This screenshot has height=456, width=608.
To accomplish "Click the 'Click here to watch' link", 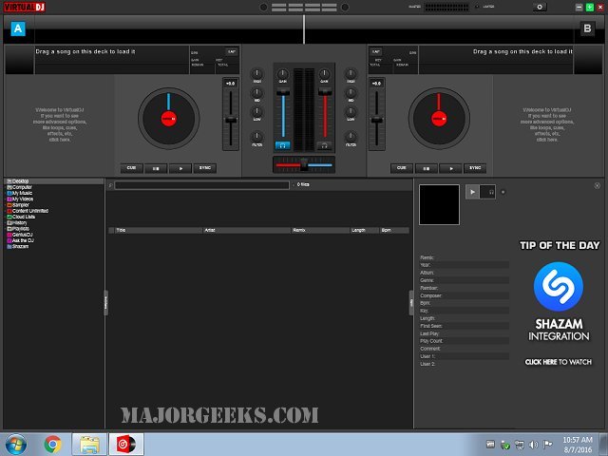I will tap(558, 362).
